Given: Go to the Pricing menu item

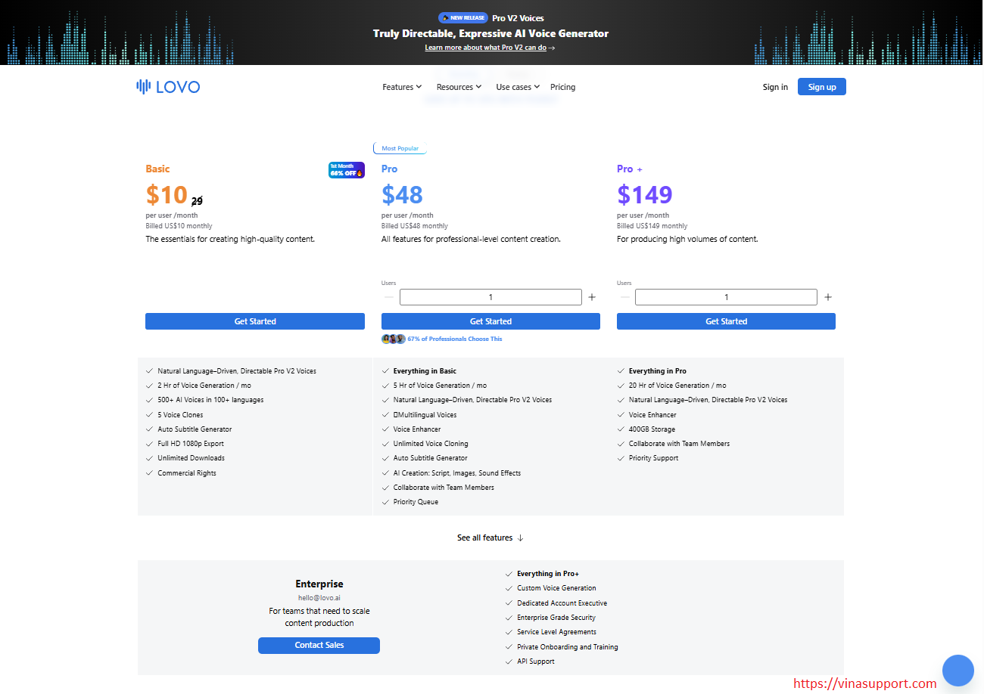Looking at the screenshot, I should point(562,87).
